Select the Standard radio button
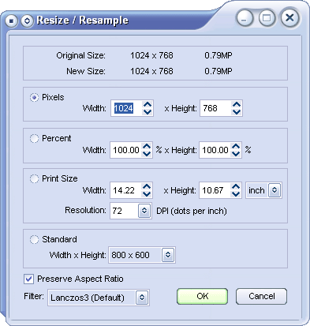The height and width of the screenshot is (326, 310). coord(34,239)
